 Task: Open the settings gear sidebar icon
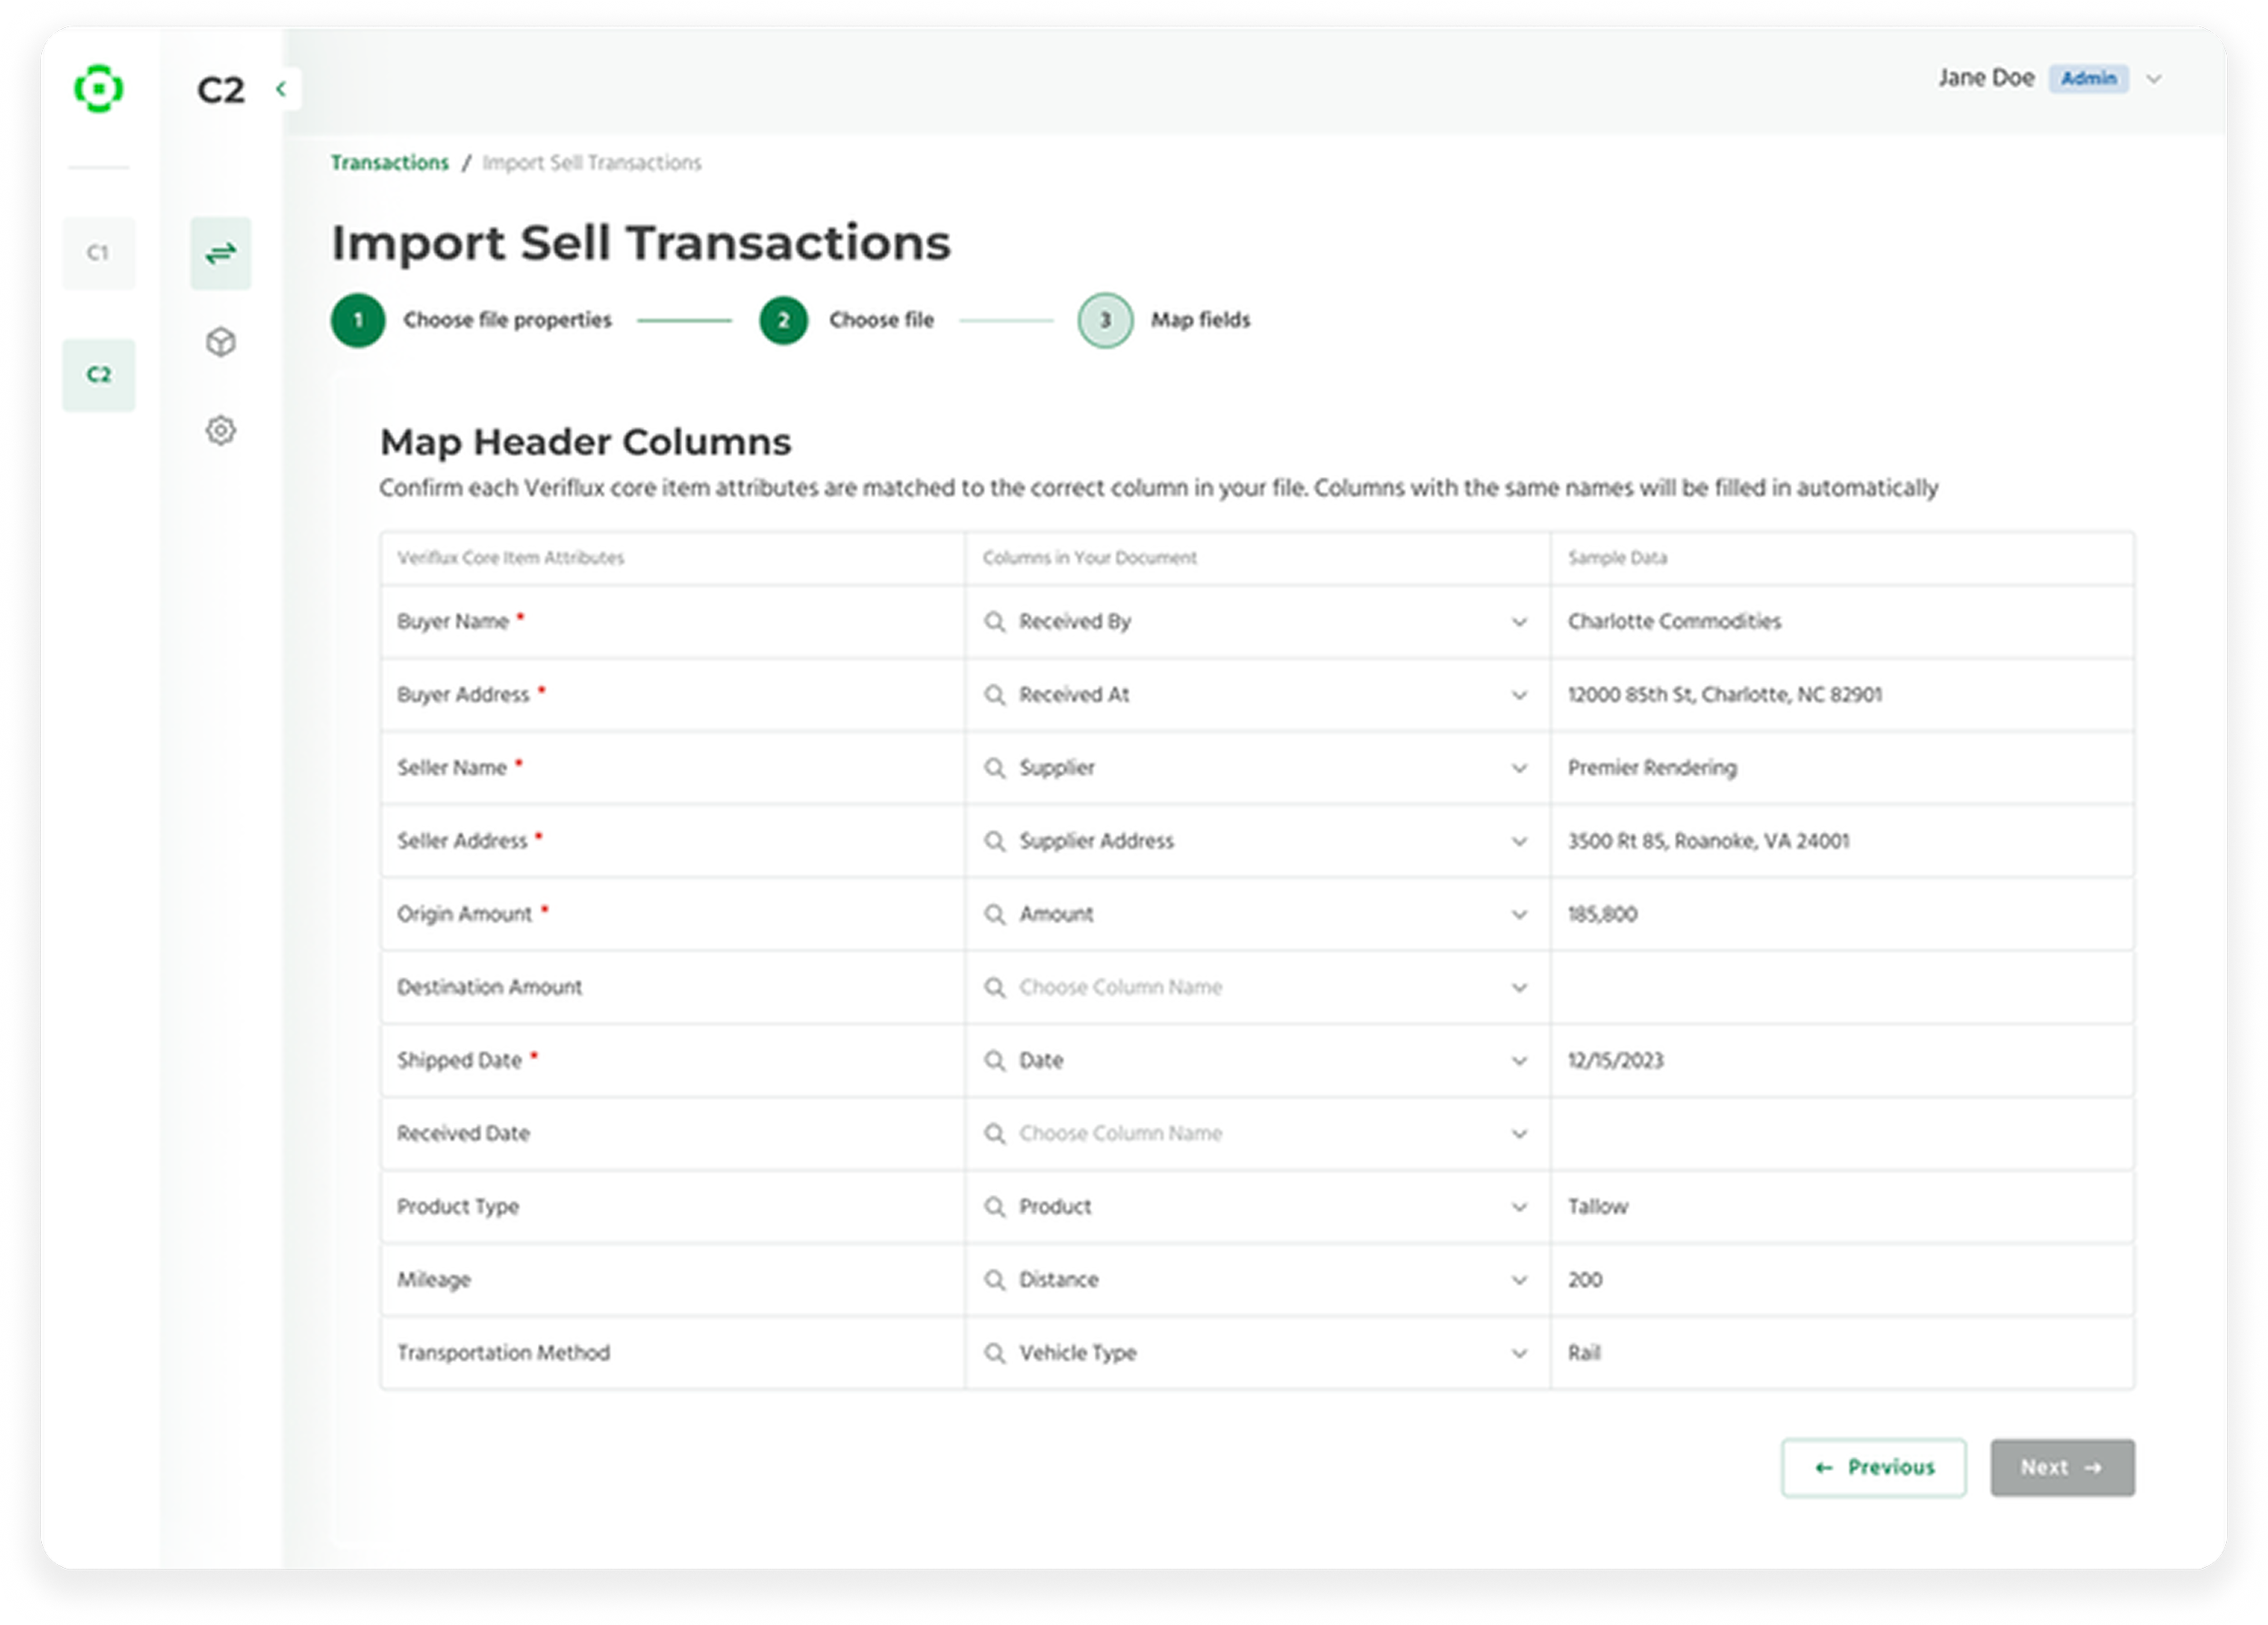(x=220, y=430)
